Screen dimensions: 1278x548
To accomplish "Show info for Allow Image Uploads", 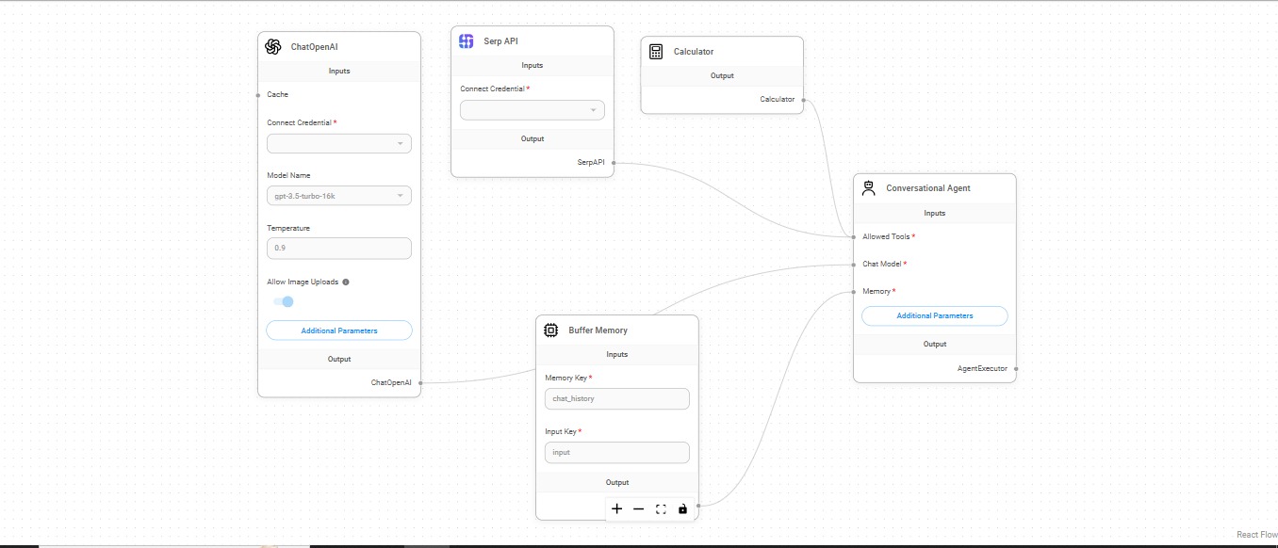I will coord(346,282).
